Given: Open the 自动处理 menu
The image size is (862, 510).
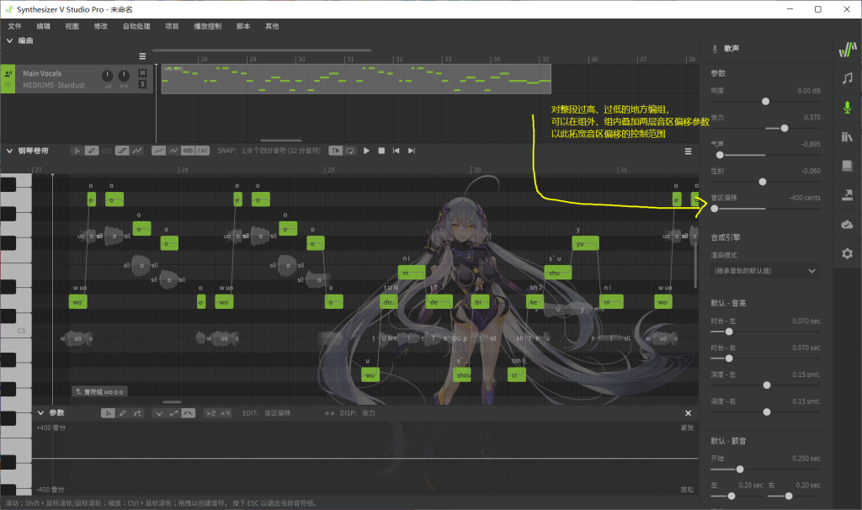Looking at the screenshot, I should (x=136, y=26).
